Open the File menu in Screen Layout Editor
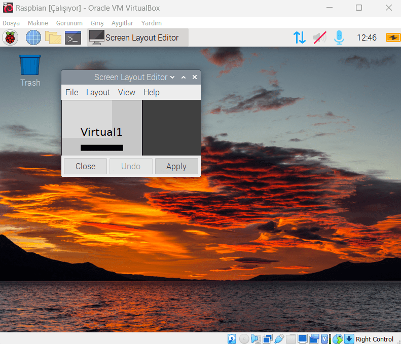The height and width of the screenshot is (344, 401). (x=72, y=92)
